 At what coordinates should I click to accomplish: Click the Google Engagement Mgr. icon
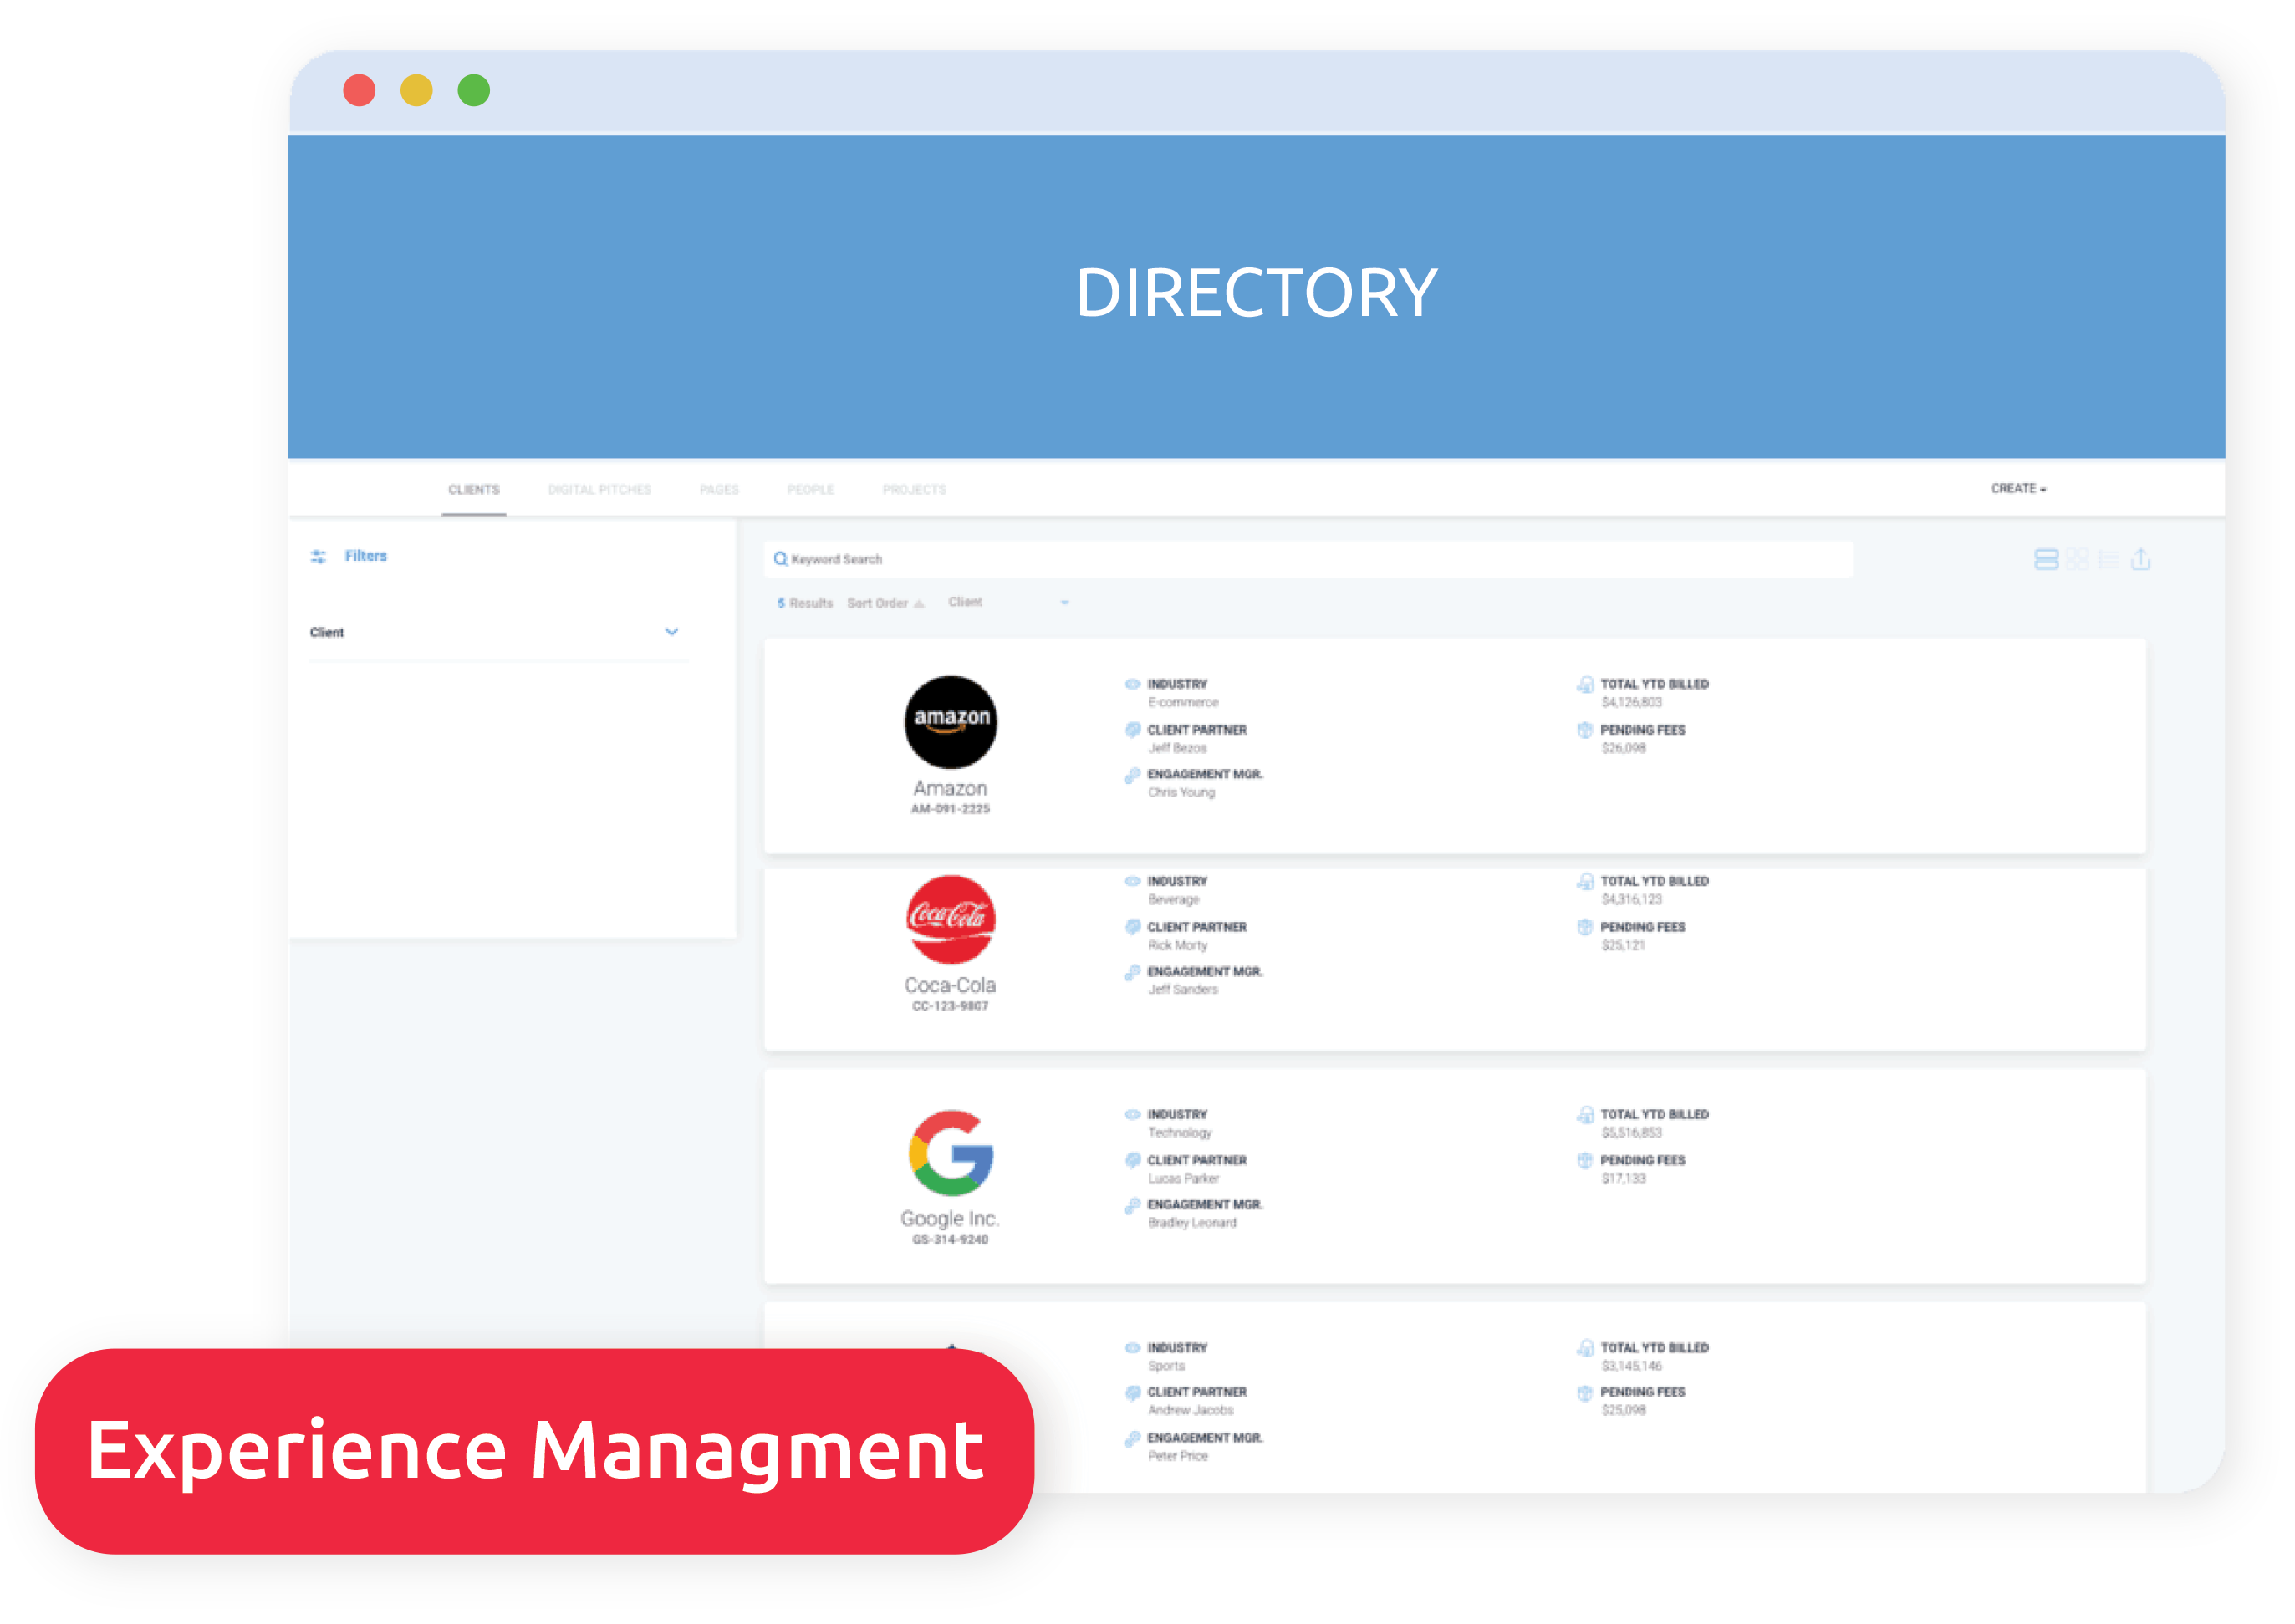[1132, 1205]
